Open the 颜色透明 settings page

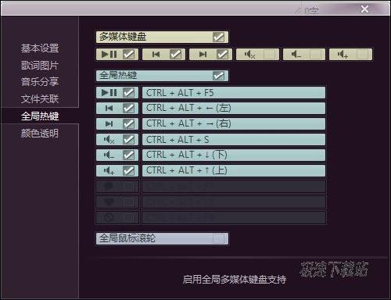40,134
